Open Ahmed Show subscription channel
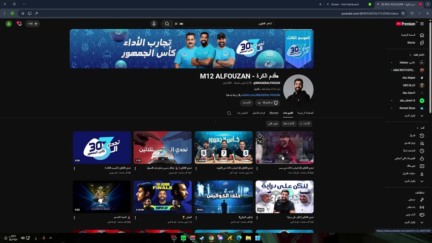Viewport: 432px width, 243px height. coord(411,108)
